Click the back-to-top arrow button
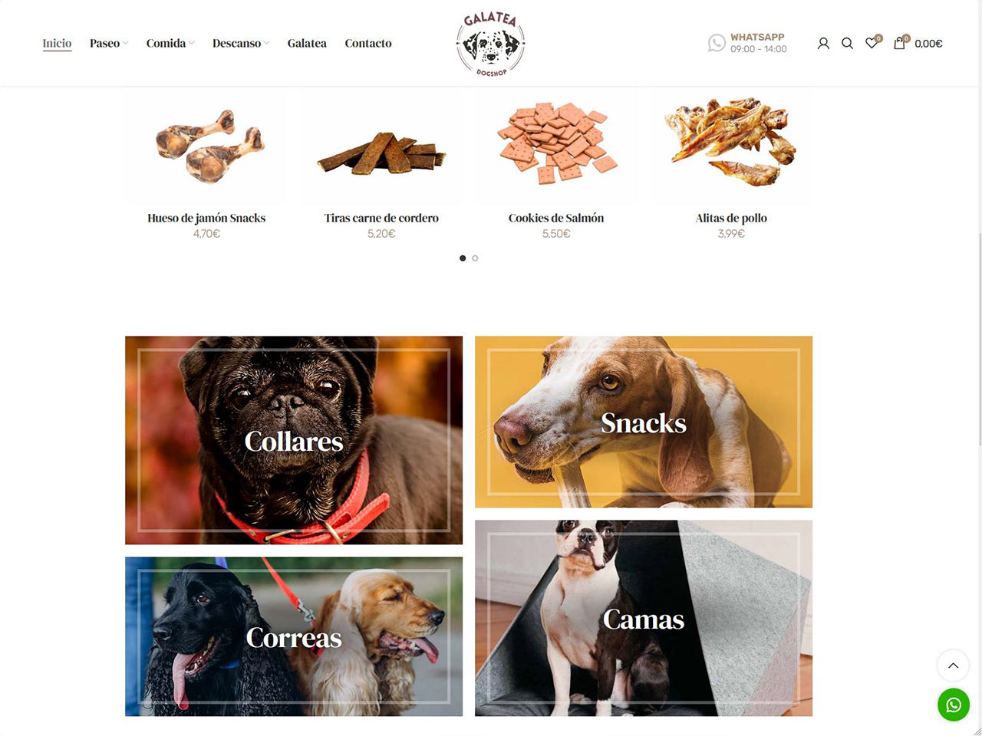 (953, 665)
